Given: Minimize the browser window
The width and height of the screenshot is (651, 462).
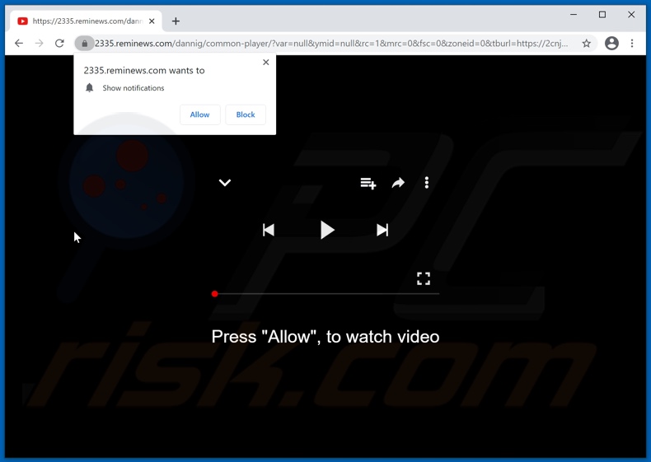Looking at the screenshot, I should 574,15.
